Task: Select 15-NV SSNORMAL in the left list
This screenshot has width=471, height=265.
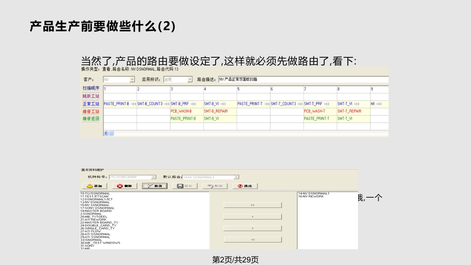Action: 95,205
